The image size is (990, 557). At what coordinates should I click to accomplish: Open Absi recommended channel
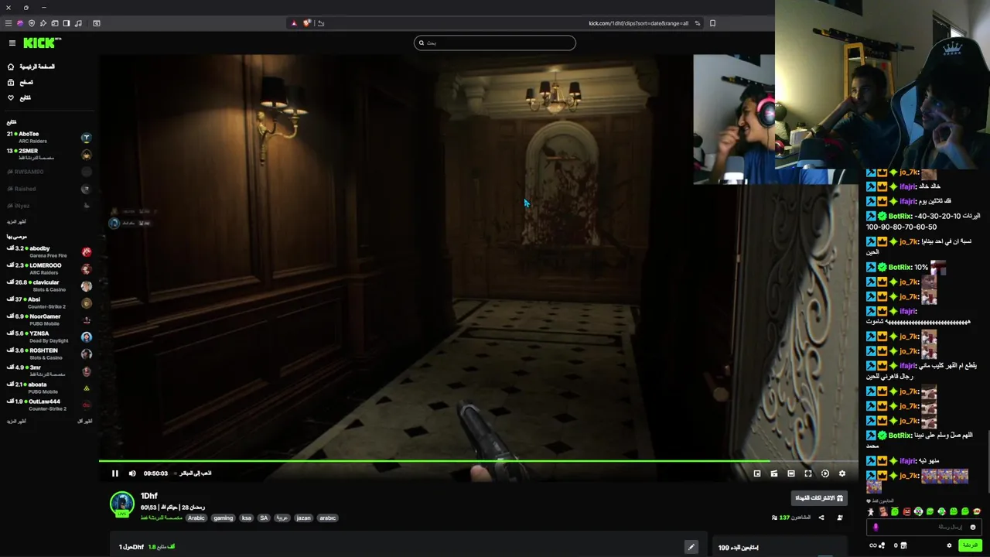[x=48, y=302]
